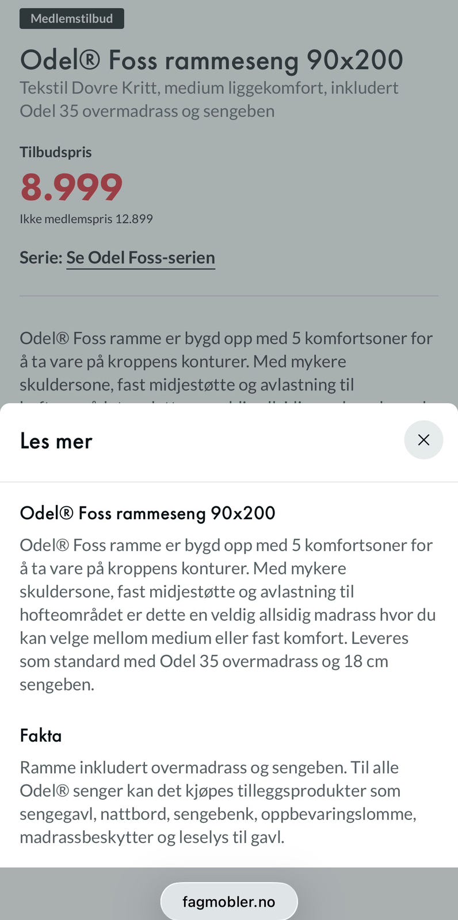Select the red 8.999 offer price
Screen dimensions: 458x920
pos(71,187)
